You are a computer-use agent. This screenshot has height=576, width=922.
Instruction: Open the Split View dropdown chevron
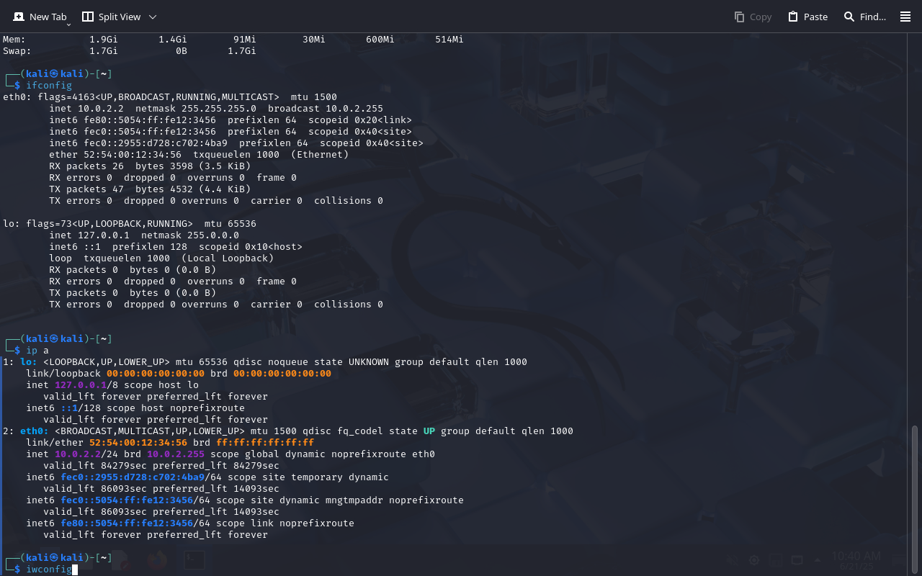coord(153,17)
